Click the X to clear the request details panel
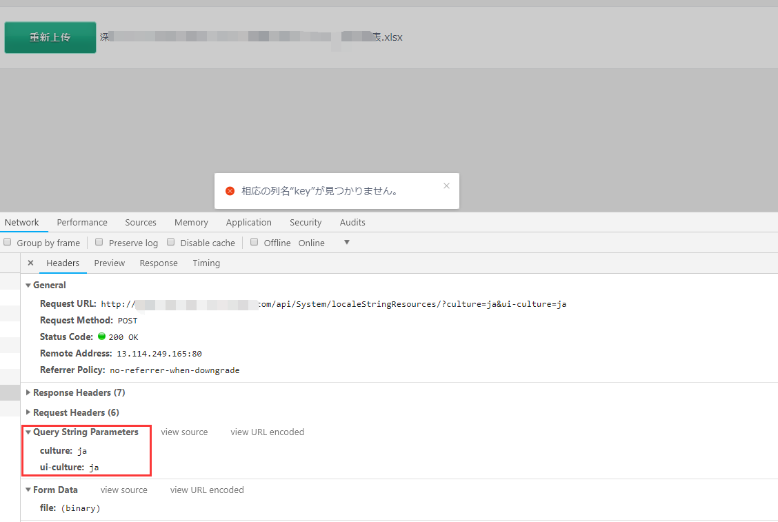Screen dimensions: 778x522 pos(30,263)
